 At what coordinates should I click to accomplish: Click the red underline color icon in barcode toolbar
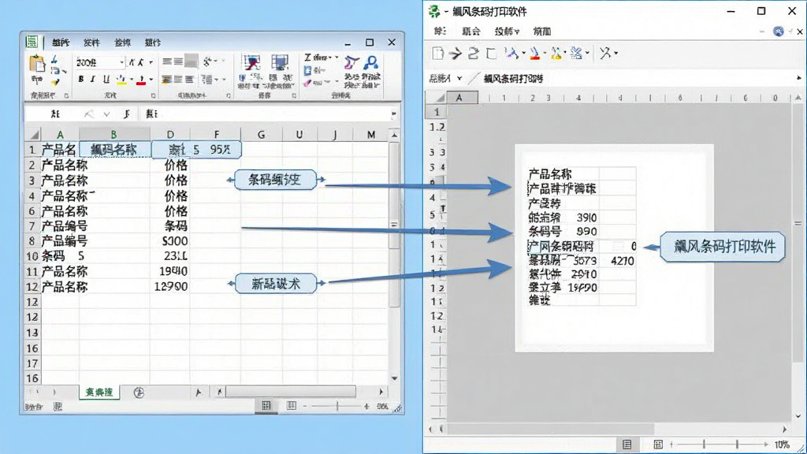[535, 53]
